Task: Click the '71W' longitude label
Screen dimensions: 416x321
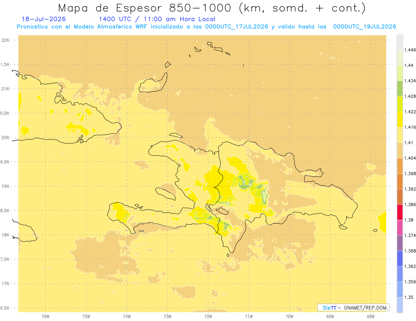Action: (249, 316)
